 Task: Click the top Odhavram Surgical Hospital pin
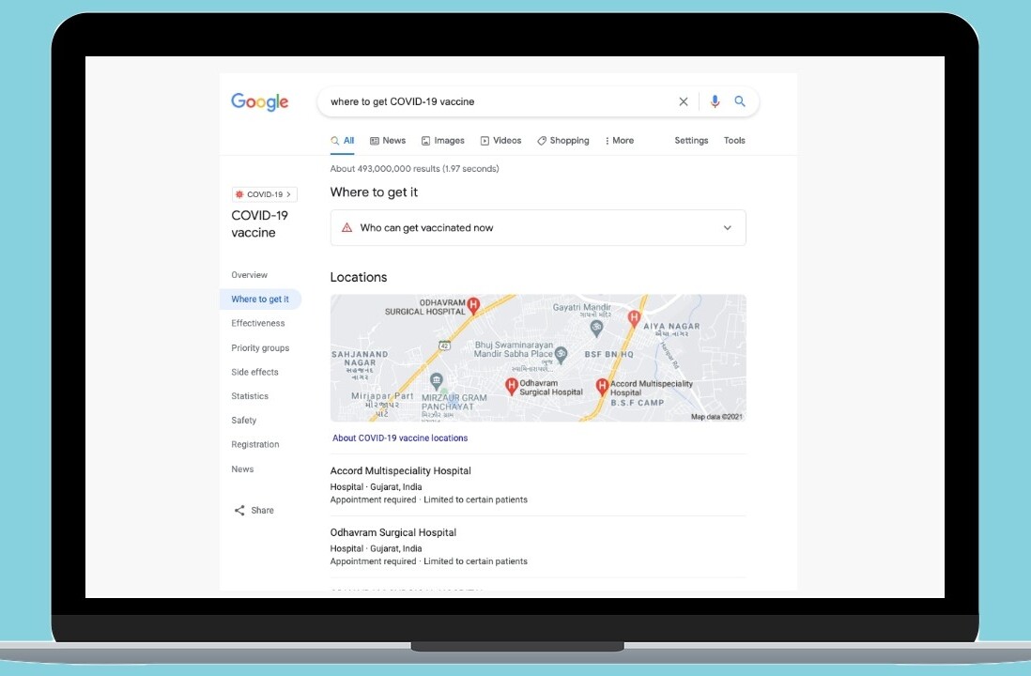click(474, 304)
